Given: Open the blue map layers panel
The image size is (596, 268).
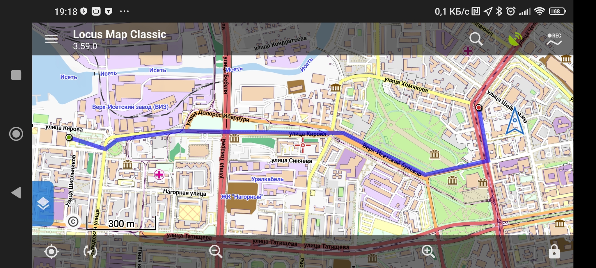Looking at the screenshot, I should coord(43,204).
